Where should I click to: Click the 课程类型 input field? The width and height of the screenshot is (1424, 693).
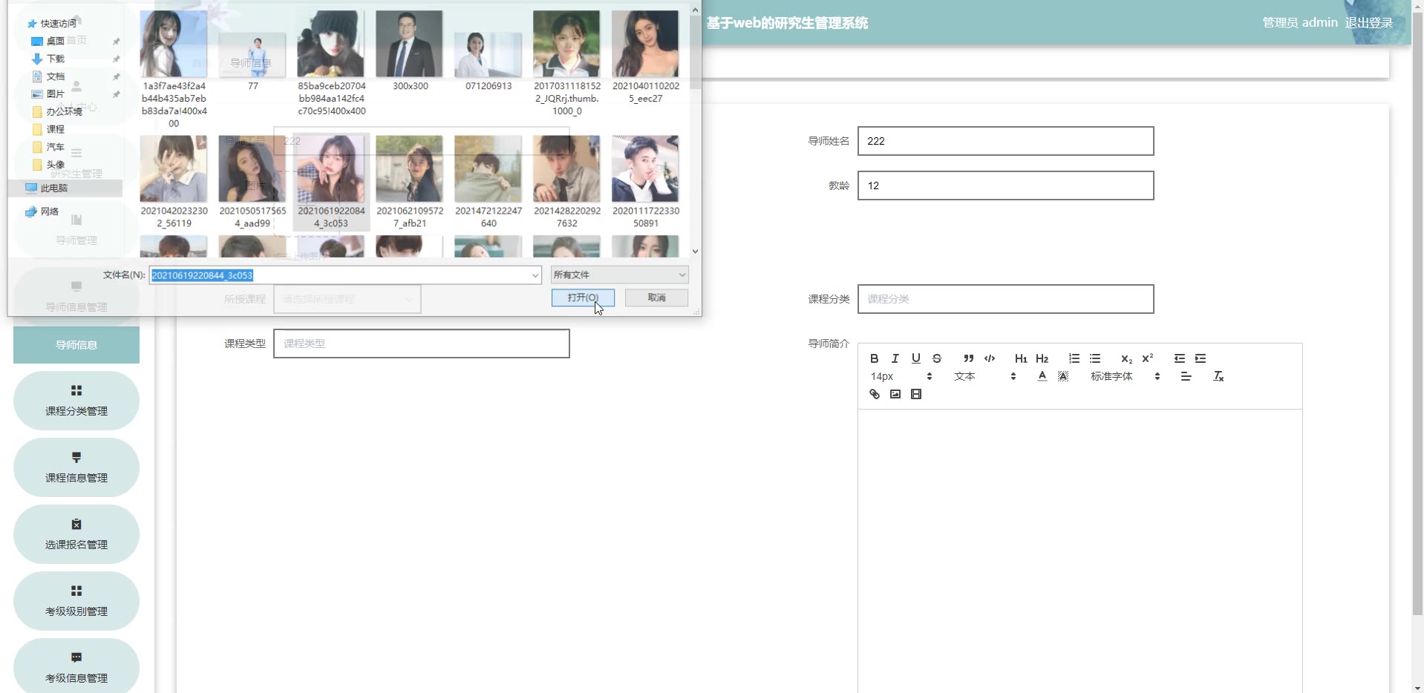tap(421, 344)
